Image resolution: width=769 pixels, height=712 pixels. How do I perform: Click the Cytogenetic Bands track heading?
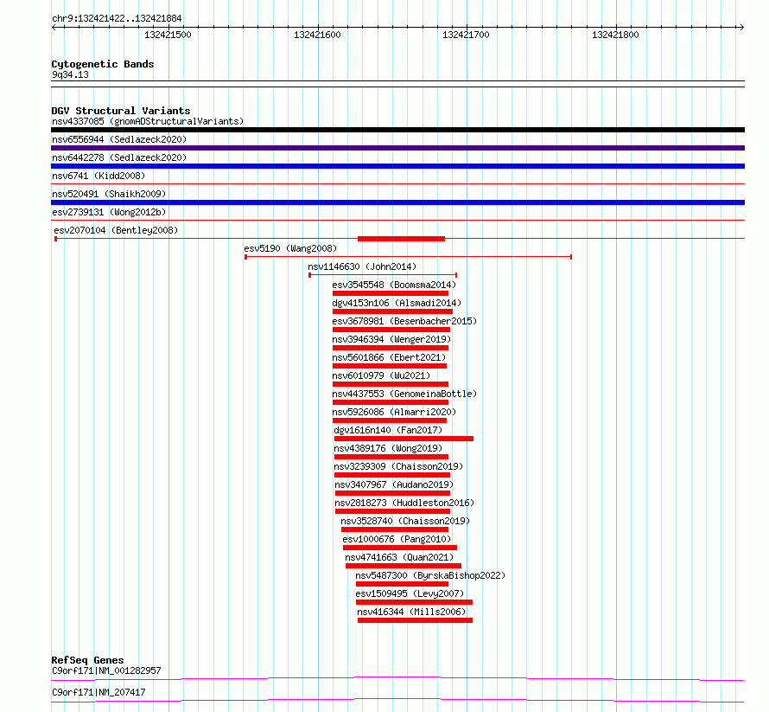pos(103,64)
